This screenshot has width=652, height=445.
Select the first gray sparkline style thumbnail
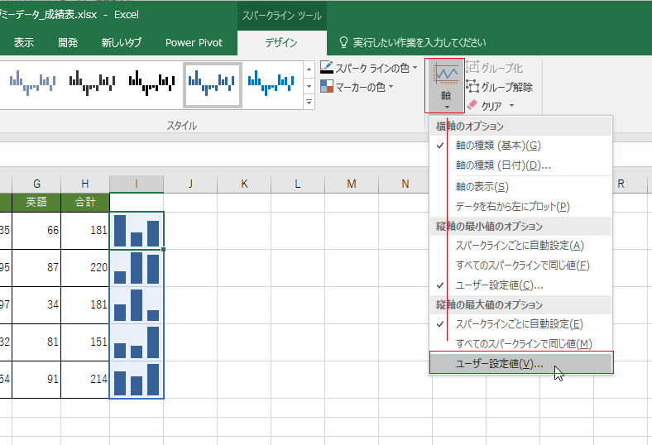(x=32, y=82)
